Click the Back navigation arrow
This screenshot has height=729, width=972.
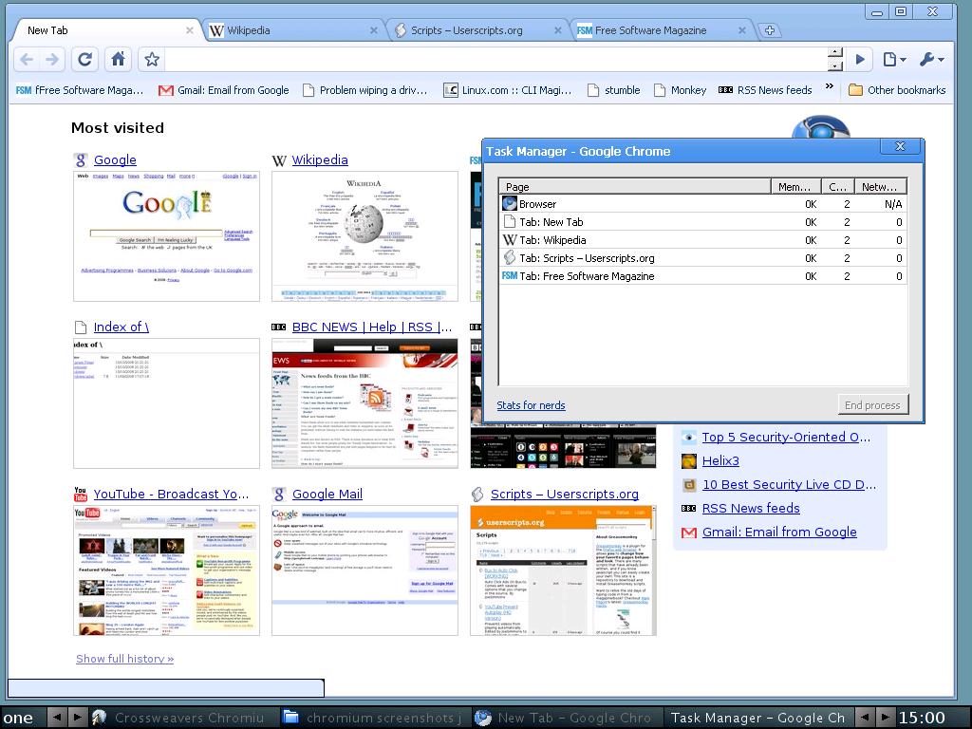pos(27,60)
